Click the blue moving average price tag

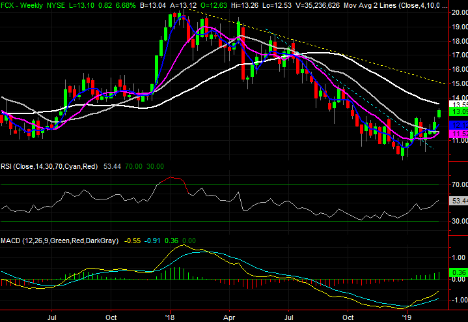point(459,124)
